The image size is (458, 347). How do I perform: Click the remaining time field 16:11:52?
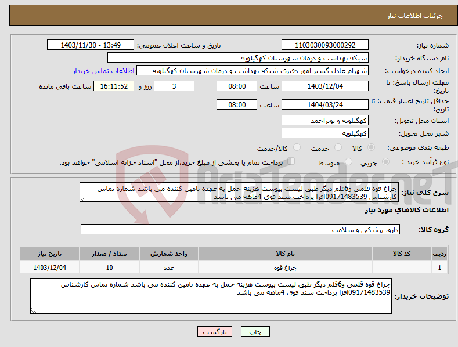114,86
